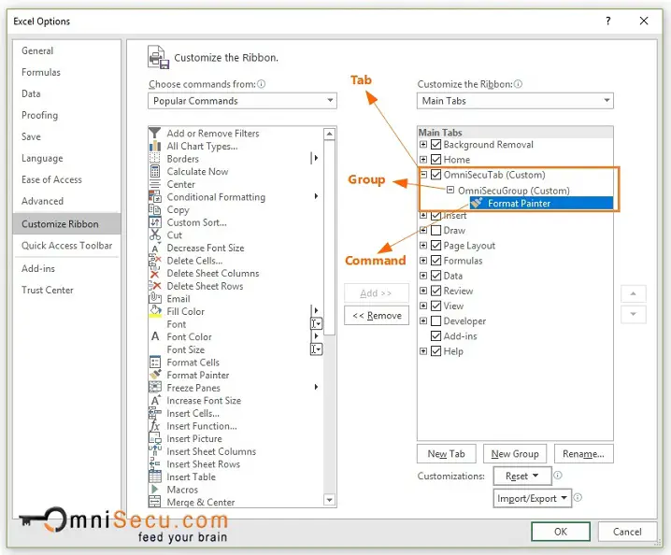Toggle the Formulas tab checkbox

[435, 261]
